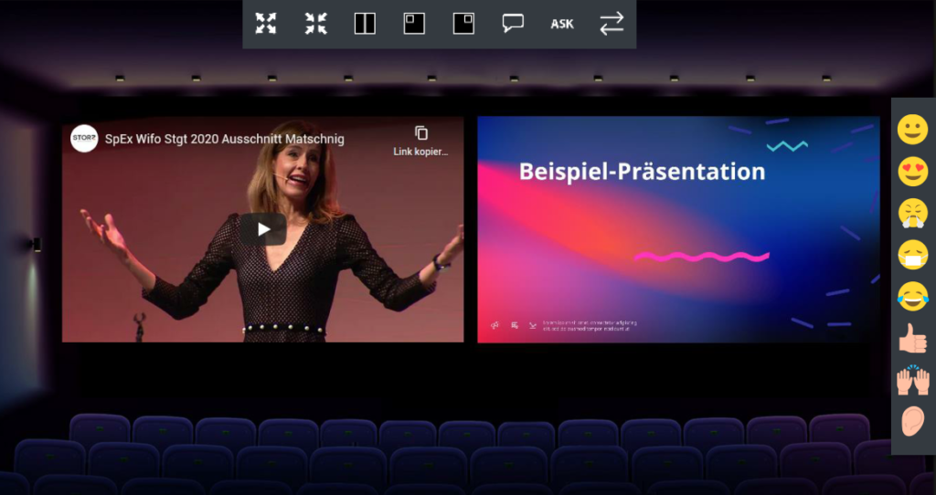This screenshot has width=936, height=495.
Task: Select picture-in-picture top-left layout icon
Action: point(414,24)
